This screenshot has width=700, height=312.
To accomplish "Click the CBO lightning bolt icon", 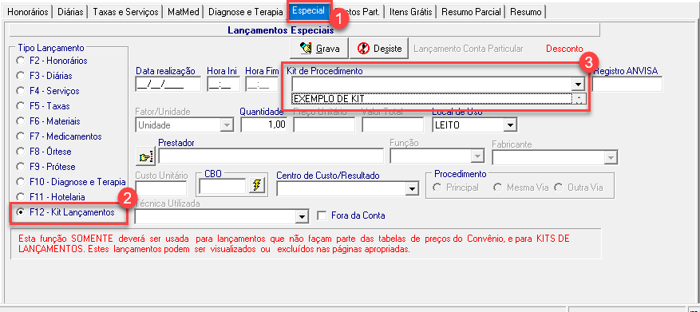I will point(256,186).
